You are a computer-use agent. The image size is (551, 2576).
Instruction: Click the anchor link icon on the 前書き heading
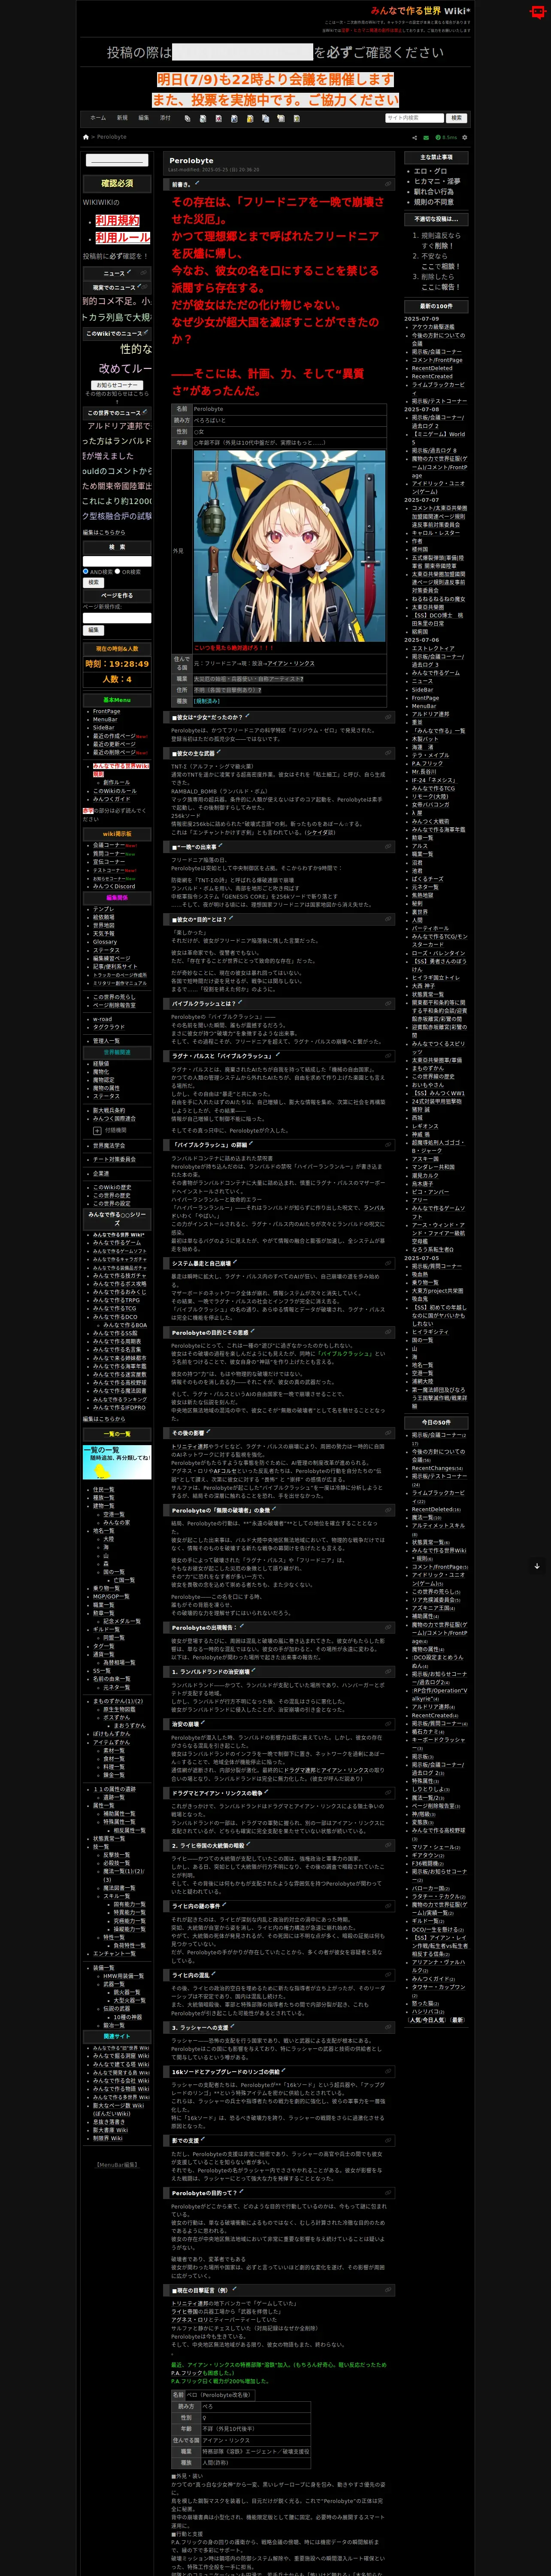(389, 184)
